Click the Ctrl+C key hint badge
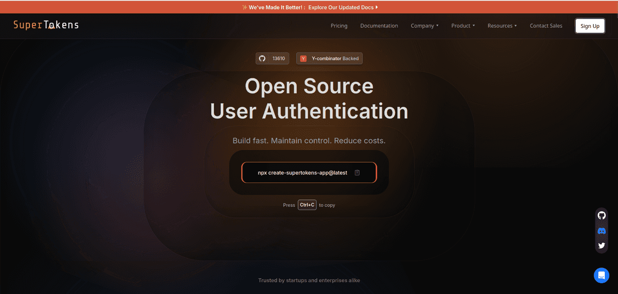Screen dimensions: 618x294 pos(307,205)
